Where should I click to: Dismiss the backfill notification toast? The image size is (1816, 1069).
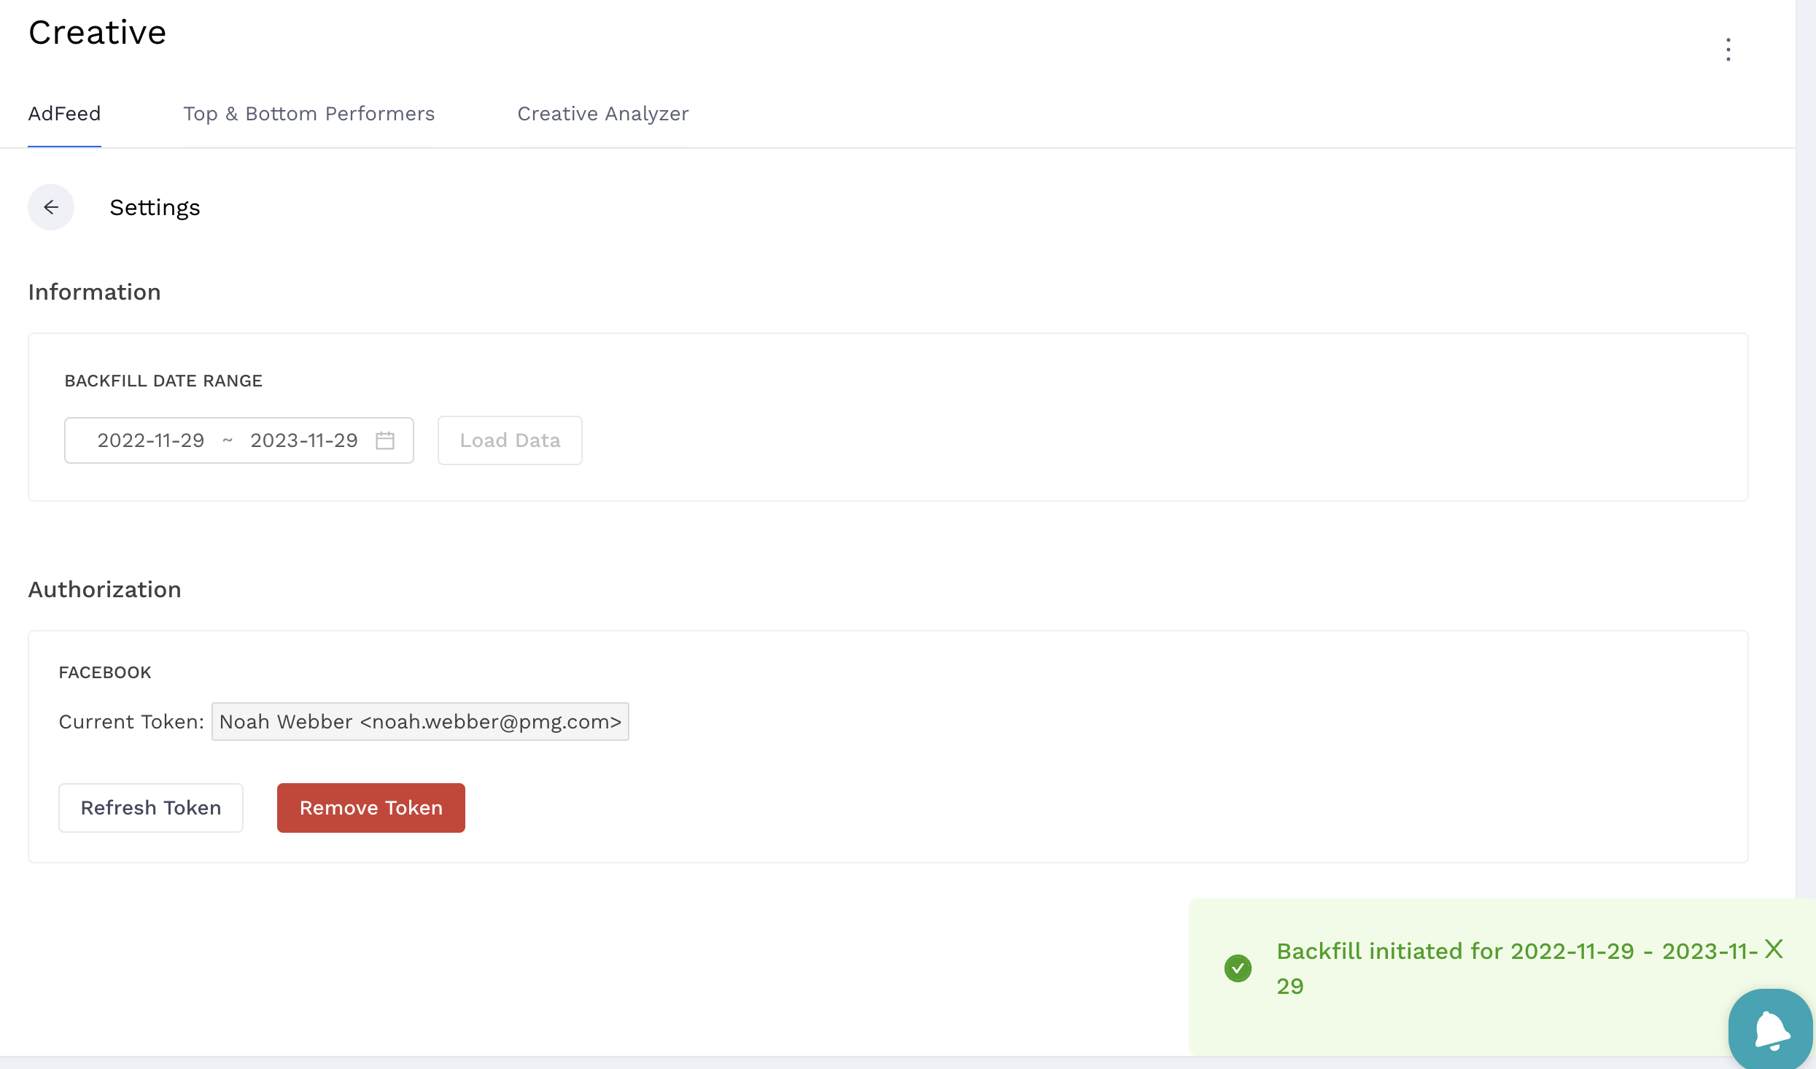pyautogui.click(x=1774, y=949)
